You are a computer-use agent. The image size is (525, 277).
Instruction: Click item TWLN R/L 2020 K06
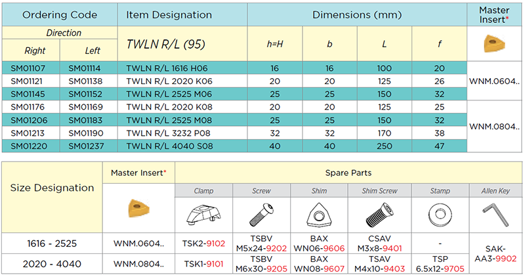pyautogui.click(x=169, y=81)
